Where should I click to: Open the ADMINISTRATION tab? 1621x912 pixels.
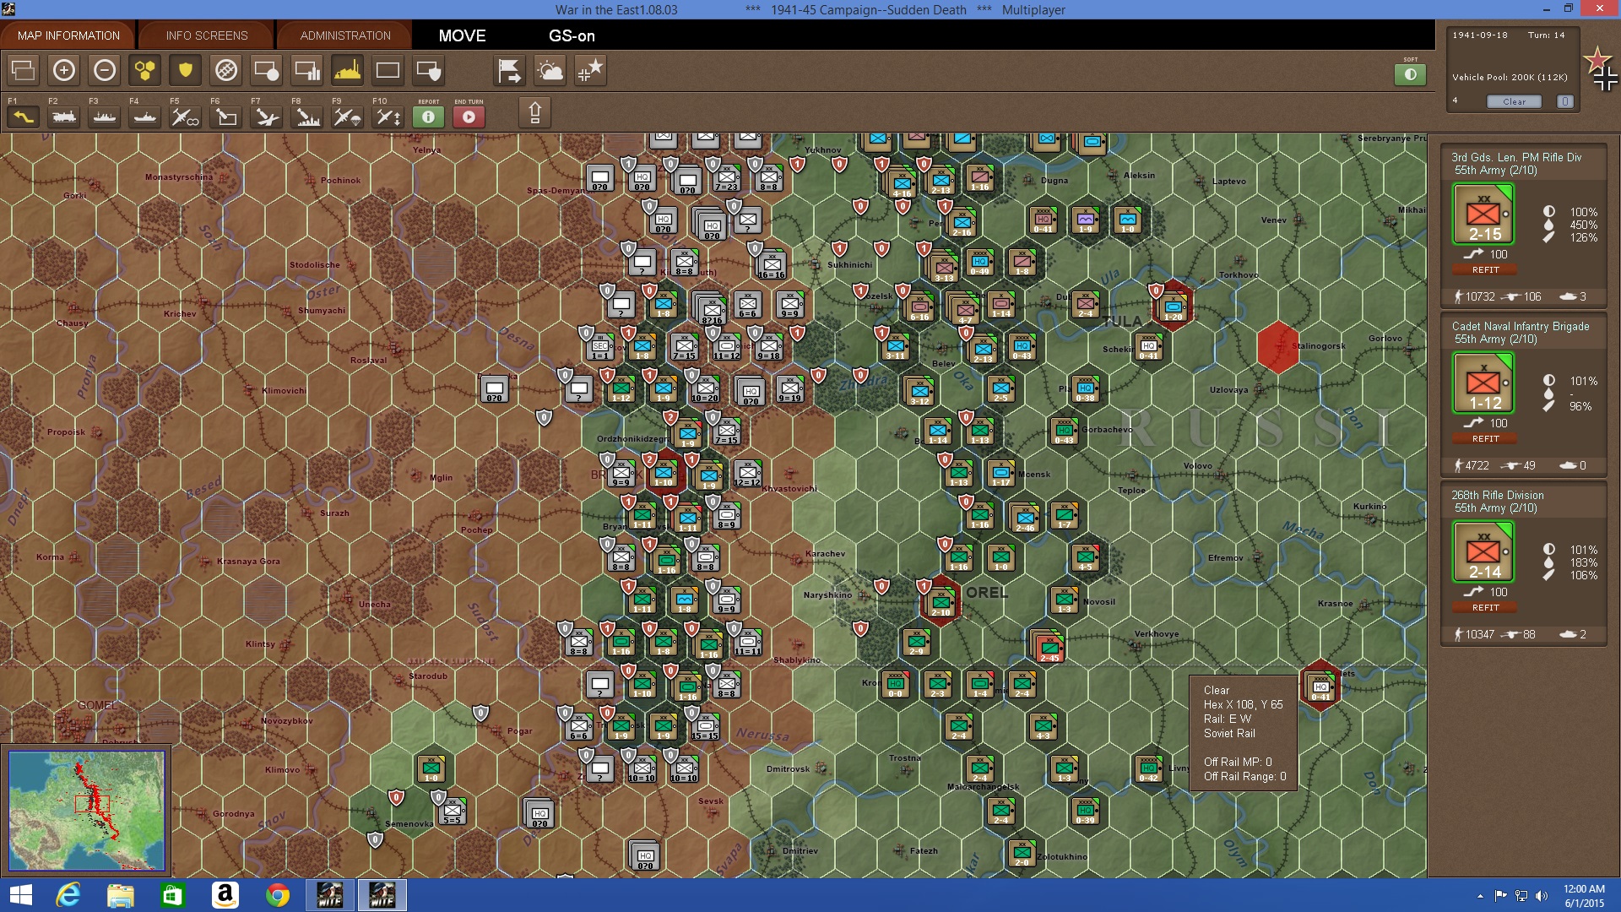point(345,35)
